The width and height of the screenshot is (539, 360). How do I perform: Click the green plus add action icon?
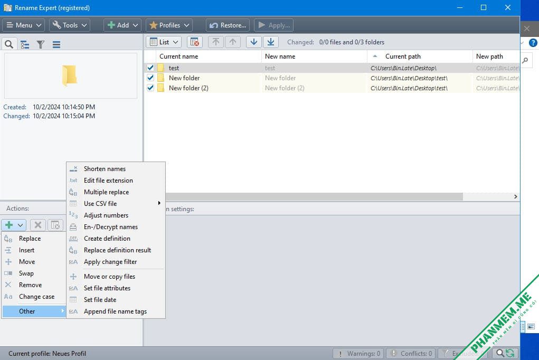coord(9,225)
